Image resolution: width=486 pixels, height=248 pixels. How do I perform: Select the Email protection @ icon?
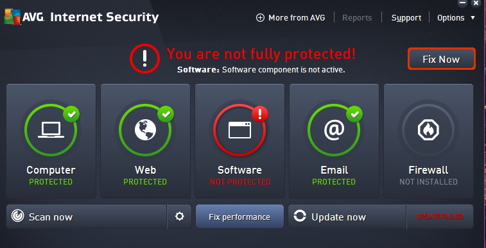click(334, 129)
